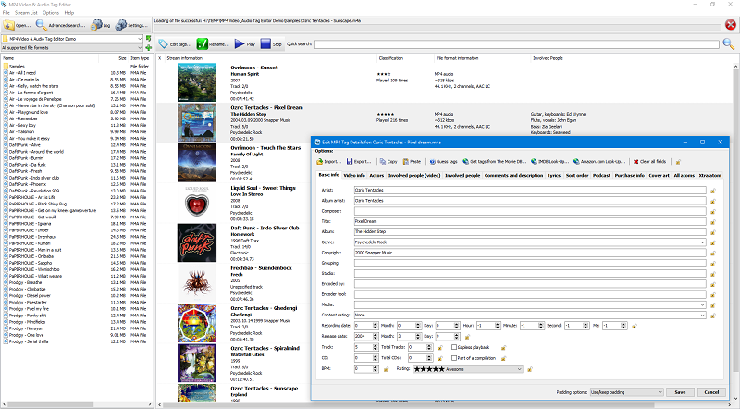The height and width of the screenshot is (409, 740).
Task: Cancel loading with the red X icon
Action: [730, 25]
